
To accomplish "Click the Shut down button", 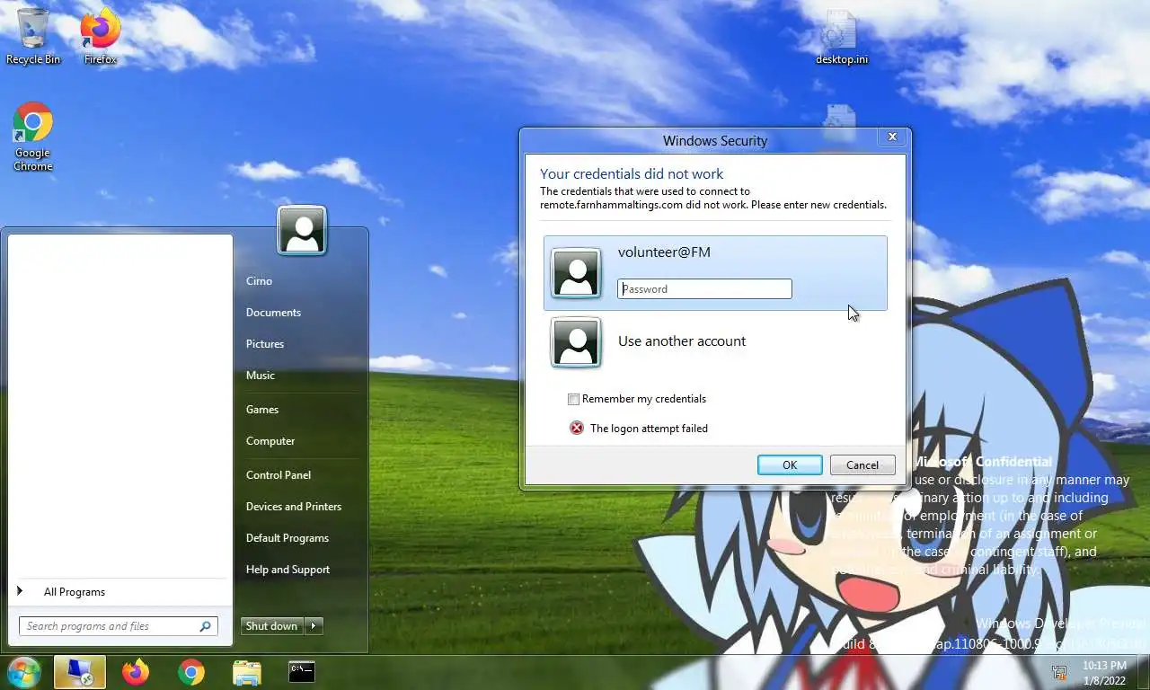I will pyautogui.click(x=272, y=626).
